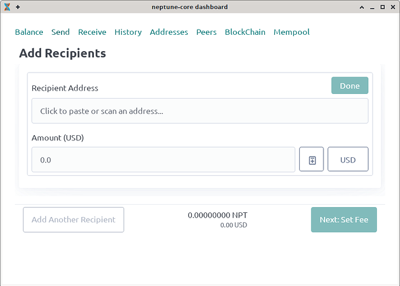Click the up-arrow shade icon in title bar

click(361, 7)
